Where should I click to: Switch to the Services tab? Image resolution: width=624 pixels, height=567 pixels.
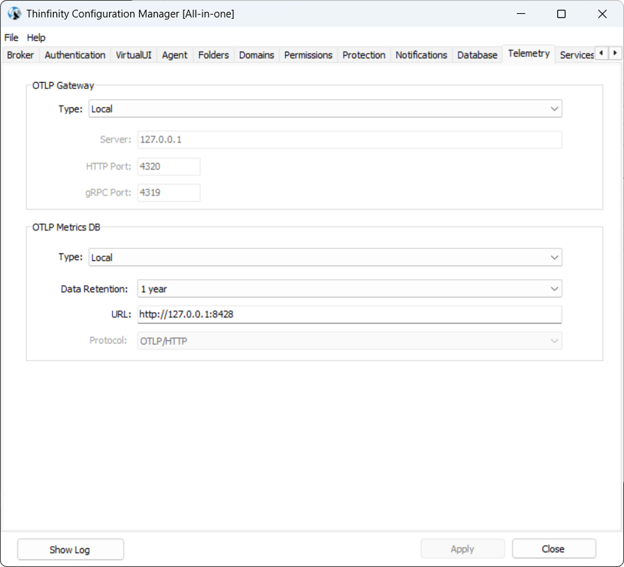[x=577, y=55]
